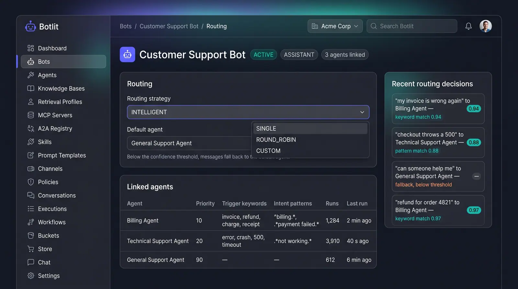Click the Buckets icon in sidebar
518x289 pixels.
[x=31, y=236]
